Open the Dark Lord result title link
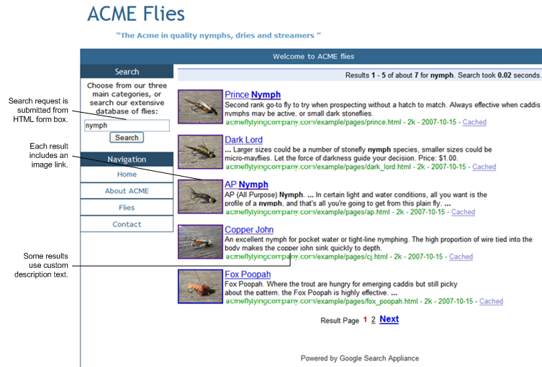Viewport: 542px width, 367px height. (x=243, y=139)
